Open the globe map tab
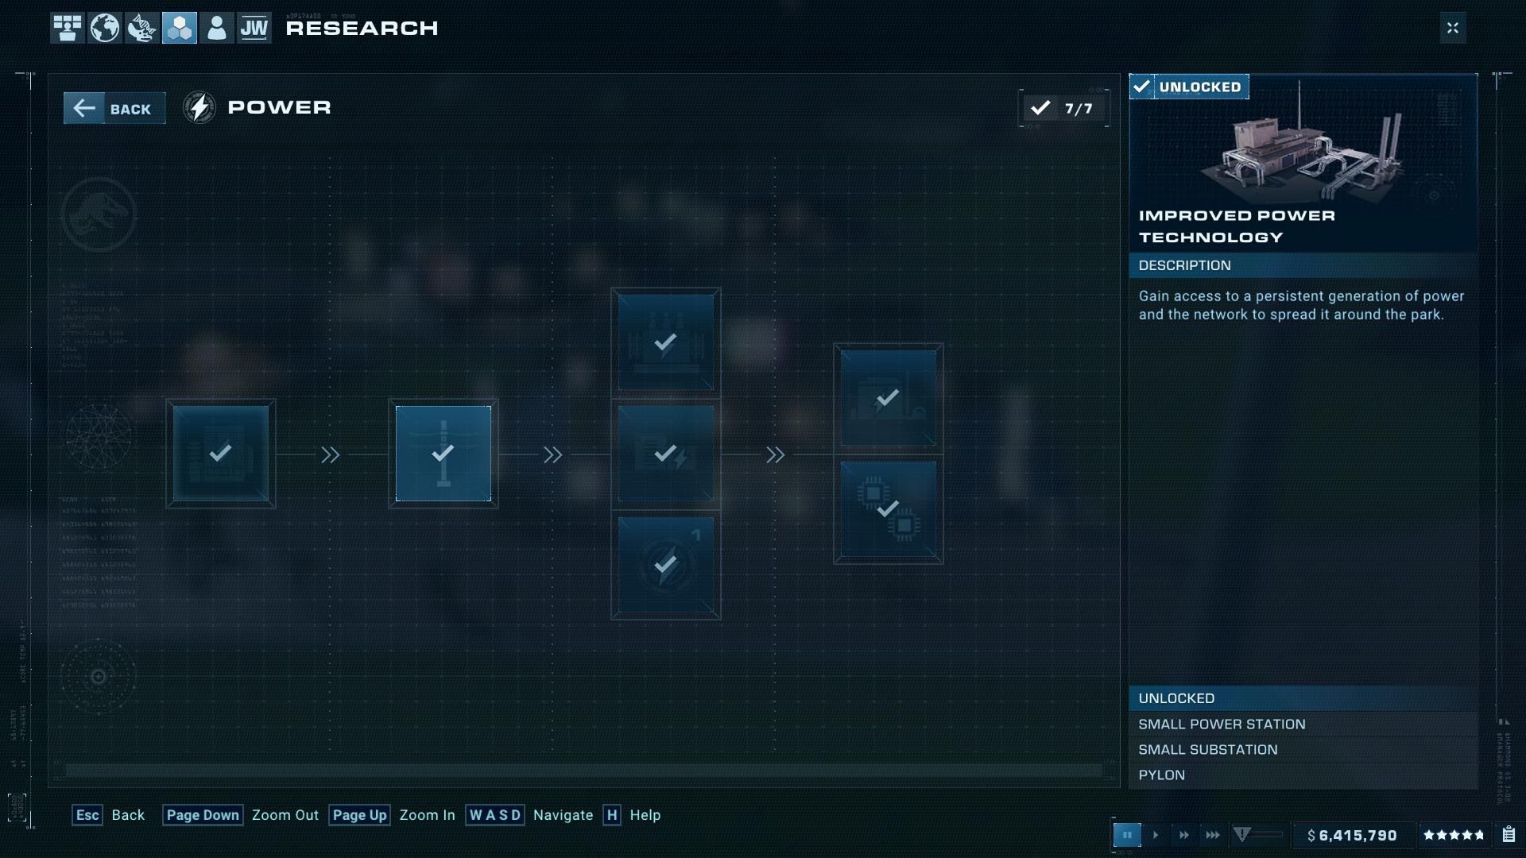The width and height of the screenshot is (1526, 858). 104,28
